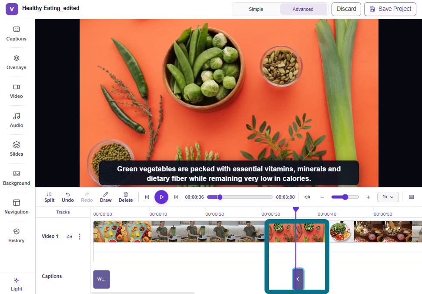Open the Slides panel
Screen dimensions: 422x294
coord(17,149)
